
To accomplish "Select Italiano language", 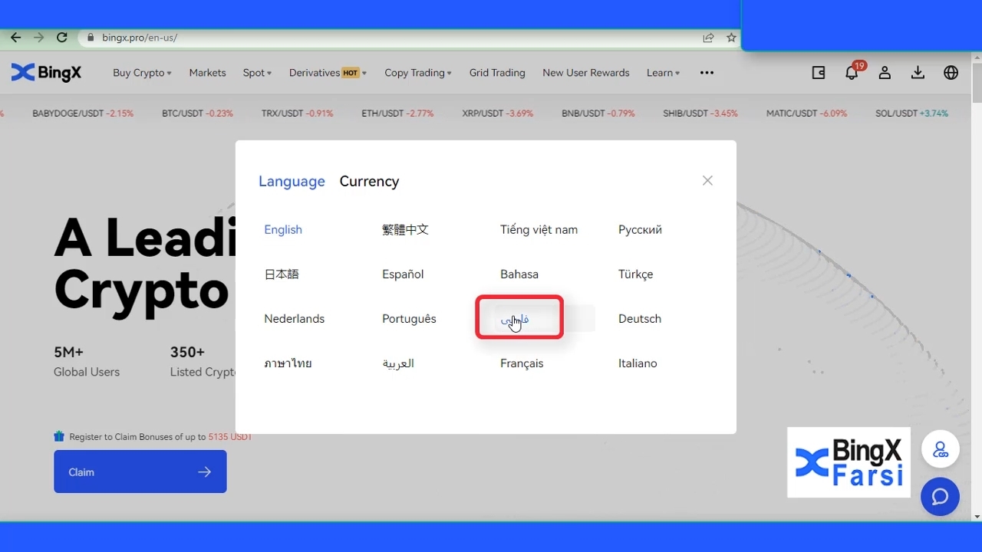I will 638,363.
